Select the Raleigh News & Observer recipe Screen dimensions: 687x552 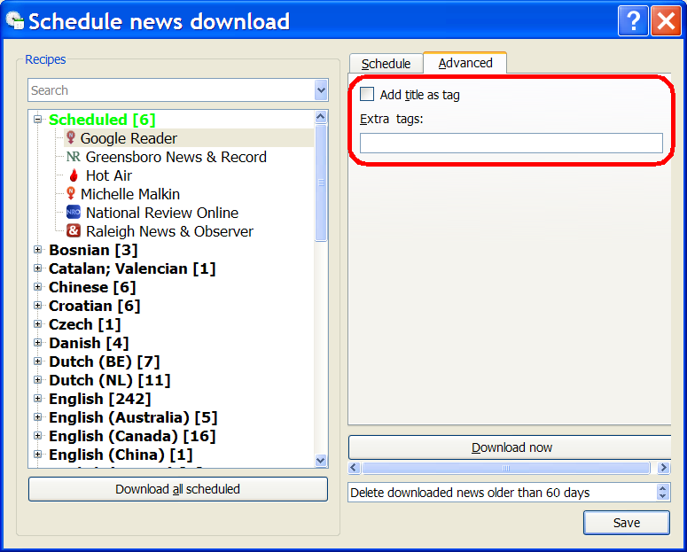169,231
